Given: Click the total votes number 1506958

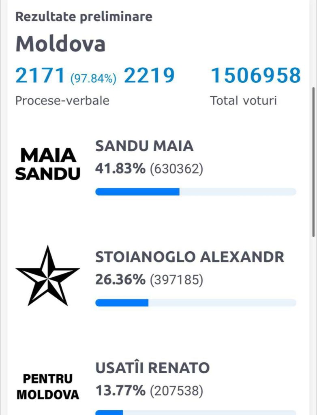Looking at the screenshot, I should pos(256,76).
